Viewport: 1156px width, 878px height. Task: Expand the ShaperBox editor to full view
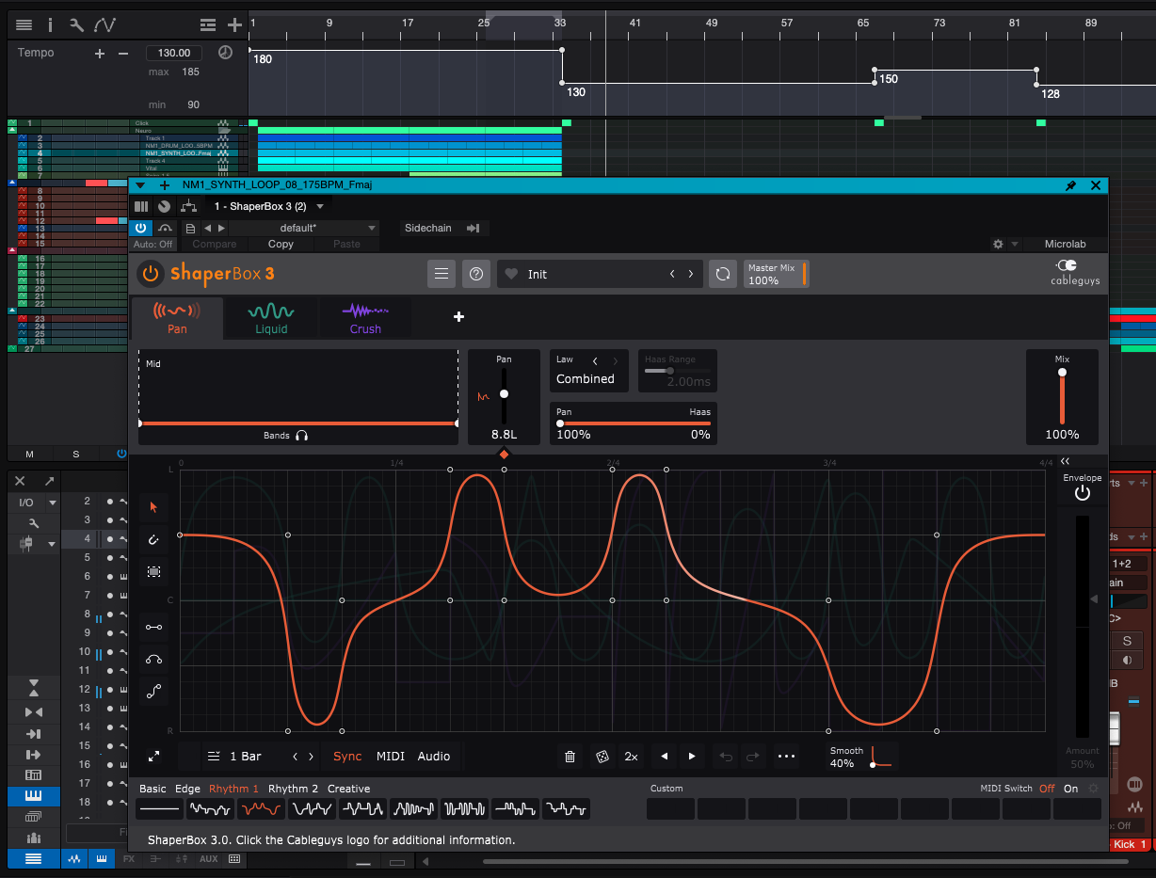(x=153, y=756)
